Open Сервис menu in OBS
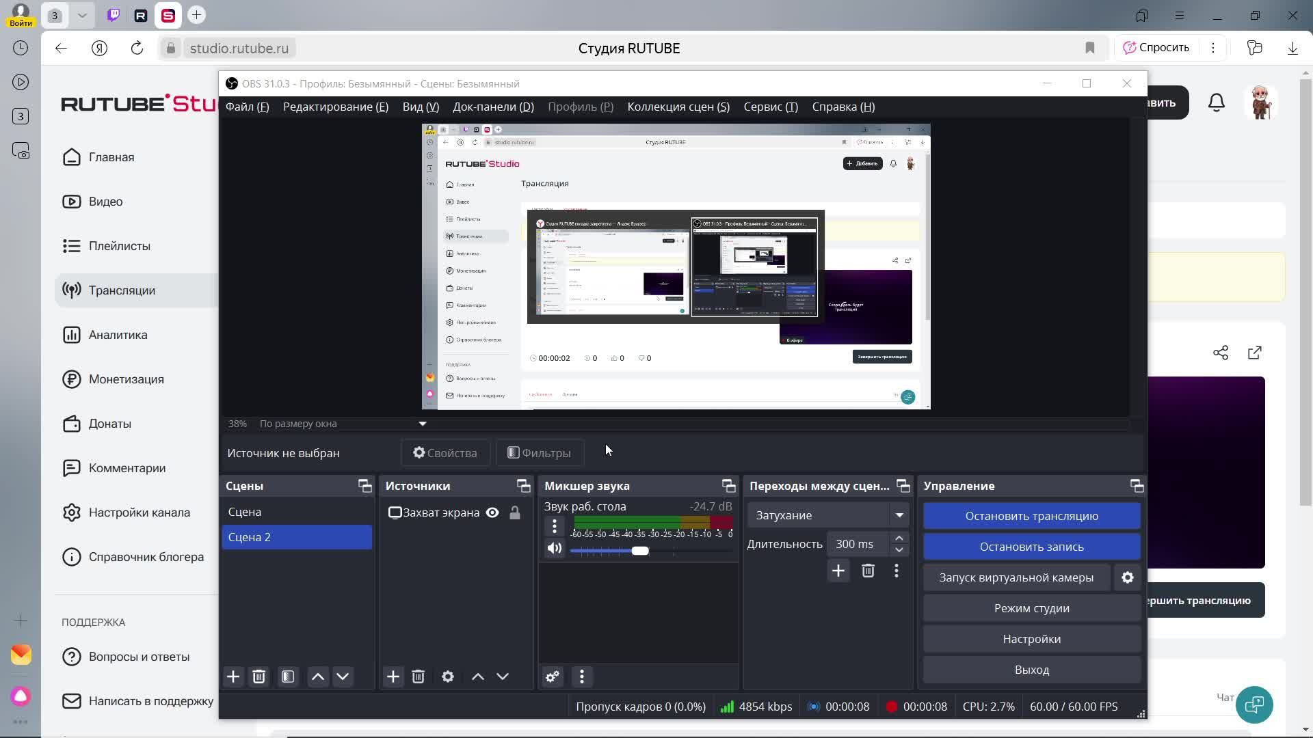Viewport: 1313px width, 738px height. coord(771,107)
